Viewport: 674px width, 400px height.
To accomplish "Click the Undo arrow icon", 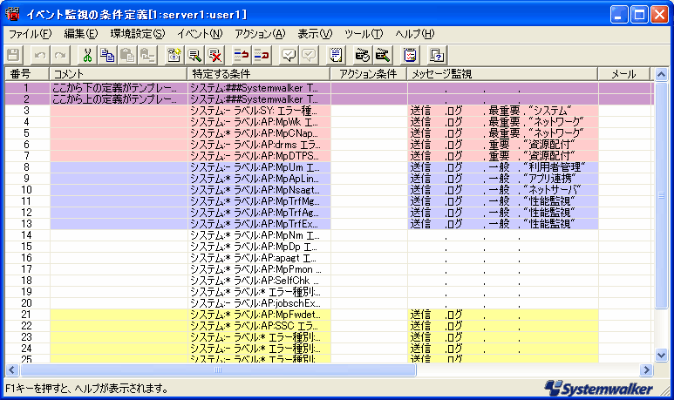I will point(40,55).
